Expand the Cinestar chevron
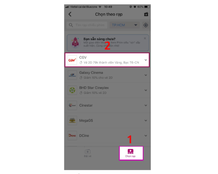 [x=146, y=105]
